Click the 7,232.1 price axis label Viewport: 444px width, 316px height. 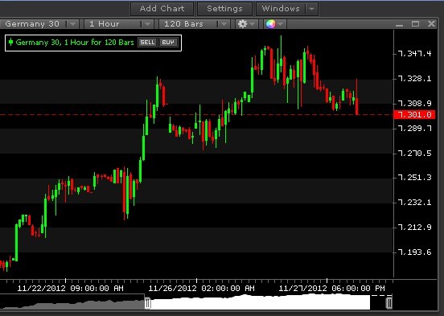point(414,203)
